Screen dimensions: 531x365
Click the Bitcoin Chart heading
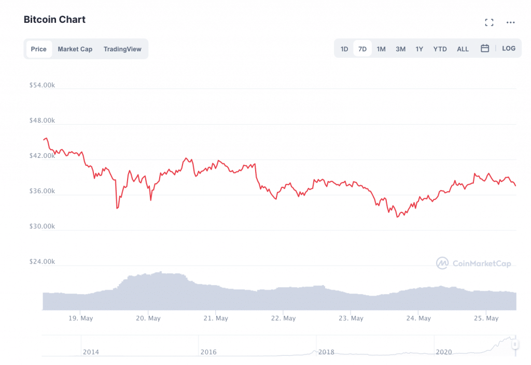(x=54, y=20)
